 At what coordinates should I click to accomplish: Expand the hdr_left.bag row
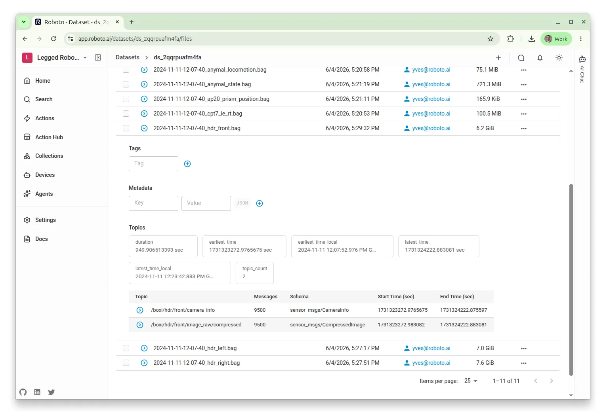point(144,348)
